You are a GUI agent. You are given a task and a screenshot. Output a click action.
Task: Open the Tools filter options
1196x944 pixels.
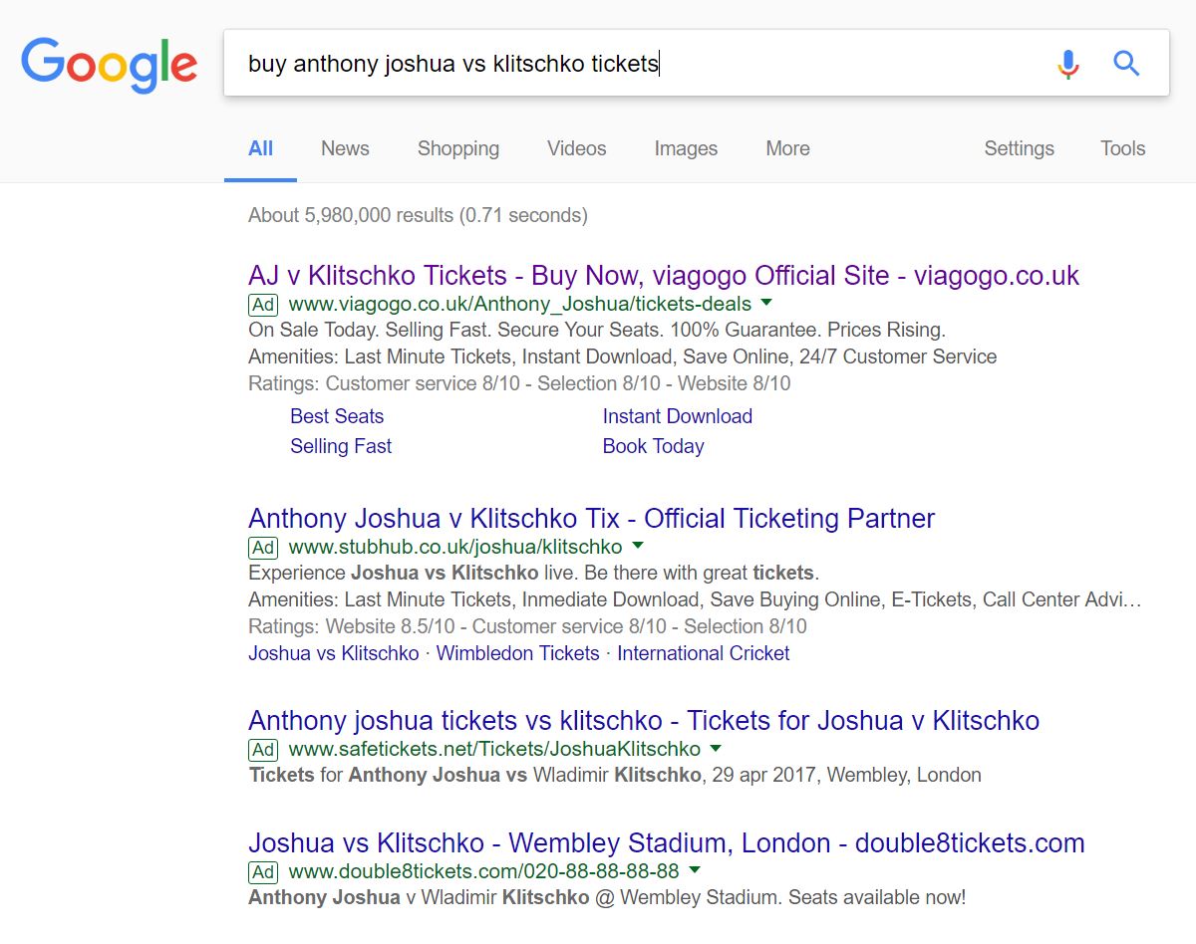point(1122,148)
